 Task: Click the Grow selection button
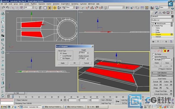(167, 63)
